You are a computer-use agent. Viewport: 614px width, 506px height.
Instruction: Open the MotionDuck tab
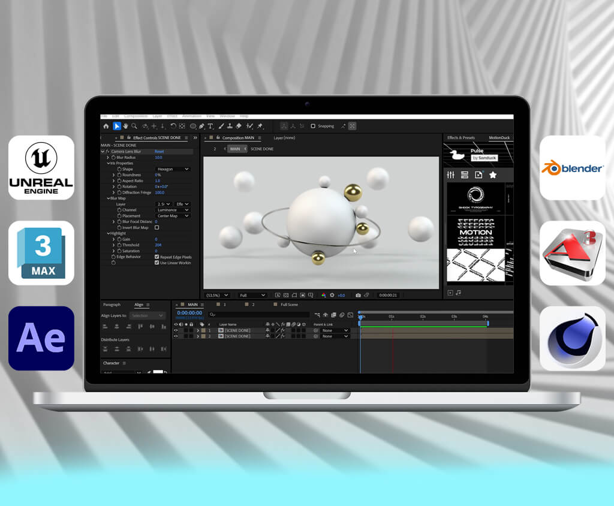[499, 138]
